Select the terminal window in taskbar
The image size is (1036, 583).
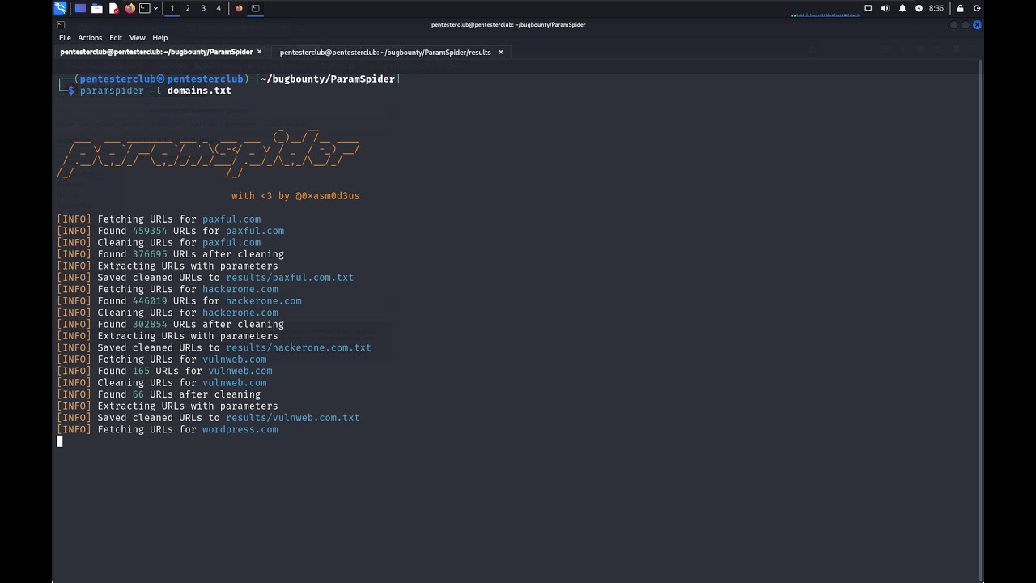(x=256, y=8)
